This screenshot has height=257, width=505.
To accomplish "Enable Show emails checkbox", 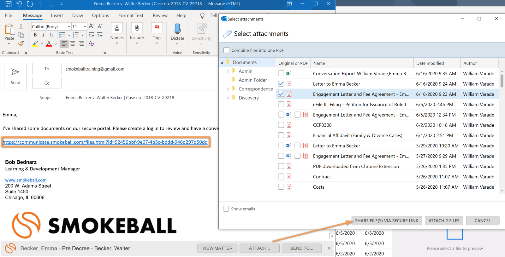I will (226, 208).
